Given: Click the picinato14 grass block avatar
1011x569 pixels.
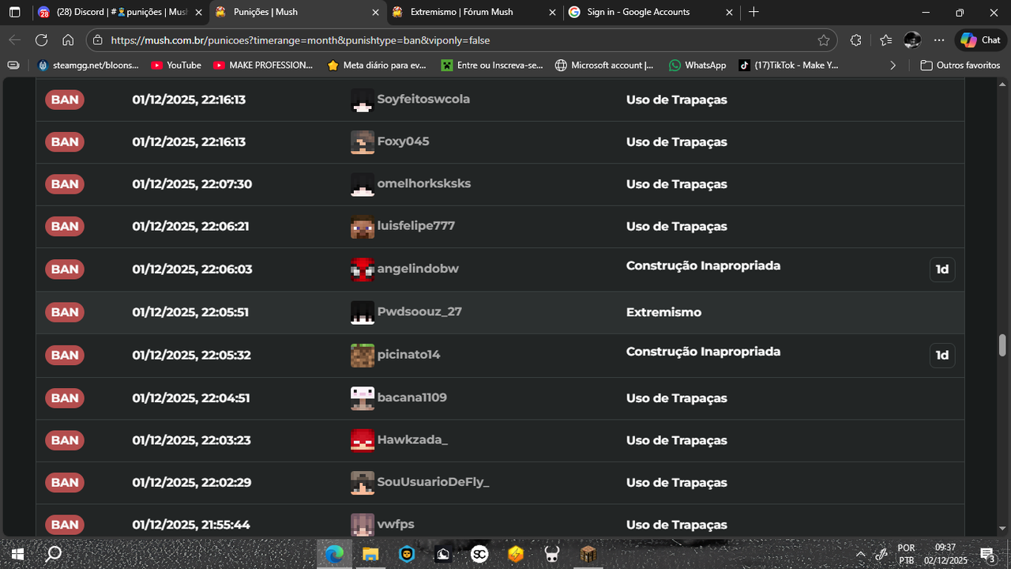Looking at the screenshot, I should tap(363, 356).
